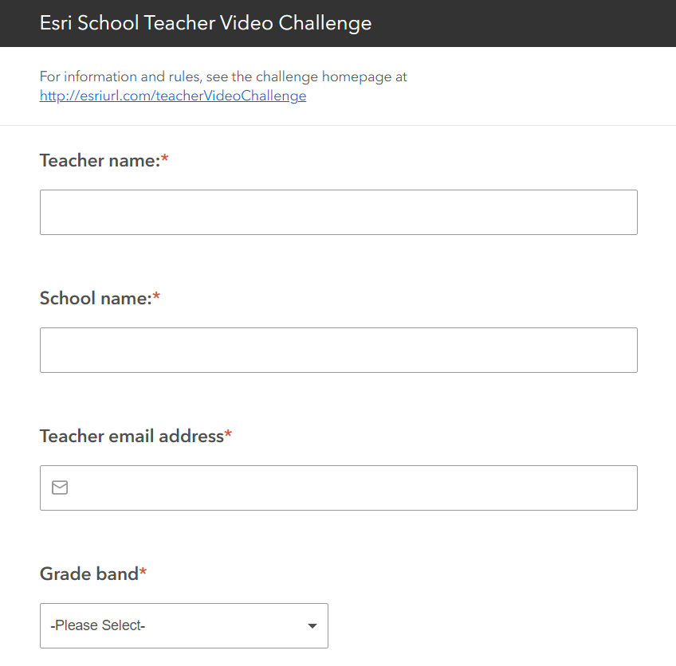Click the 'For information and rules' description text
Screen dimensions: 676x666
[x=223, y=76]
